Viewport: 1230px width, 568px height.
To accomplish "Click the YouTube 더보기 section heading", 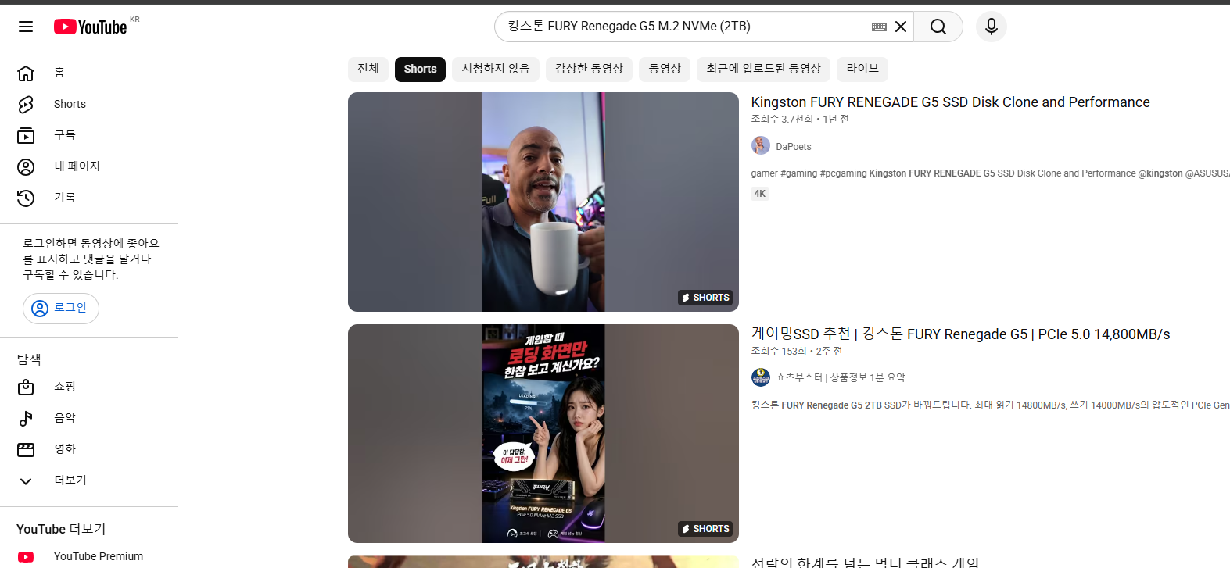I will tap(61, 529).
